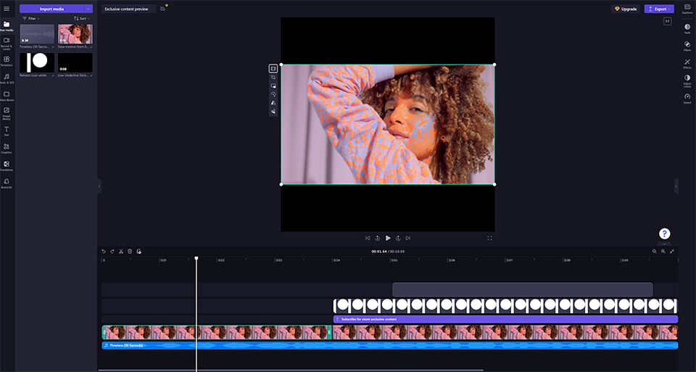This screenshot has height=372, width=696.
Task: Open the Transitions sidebar panel
Action: pos(7,166)
